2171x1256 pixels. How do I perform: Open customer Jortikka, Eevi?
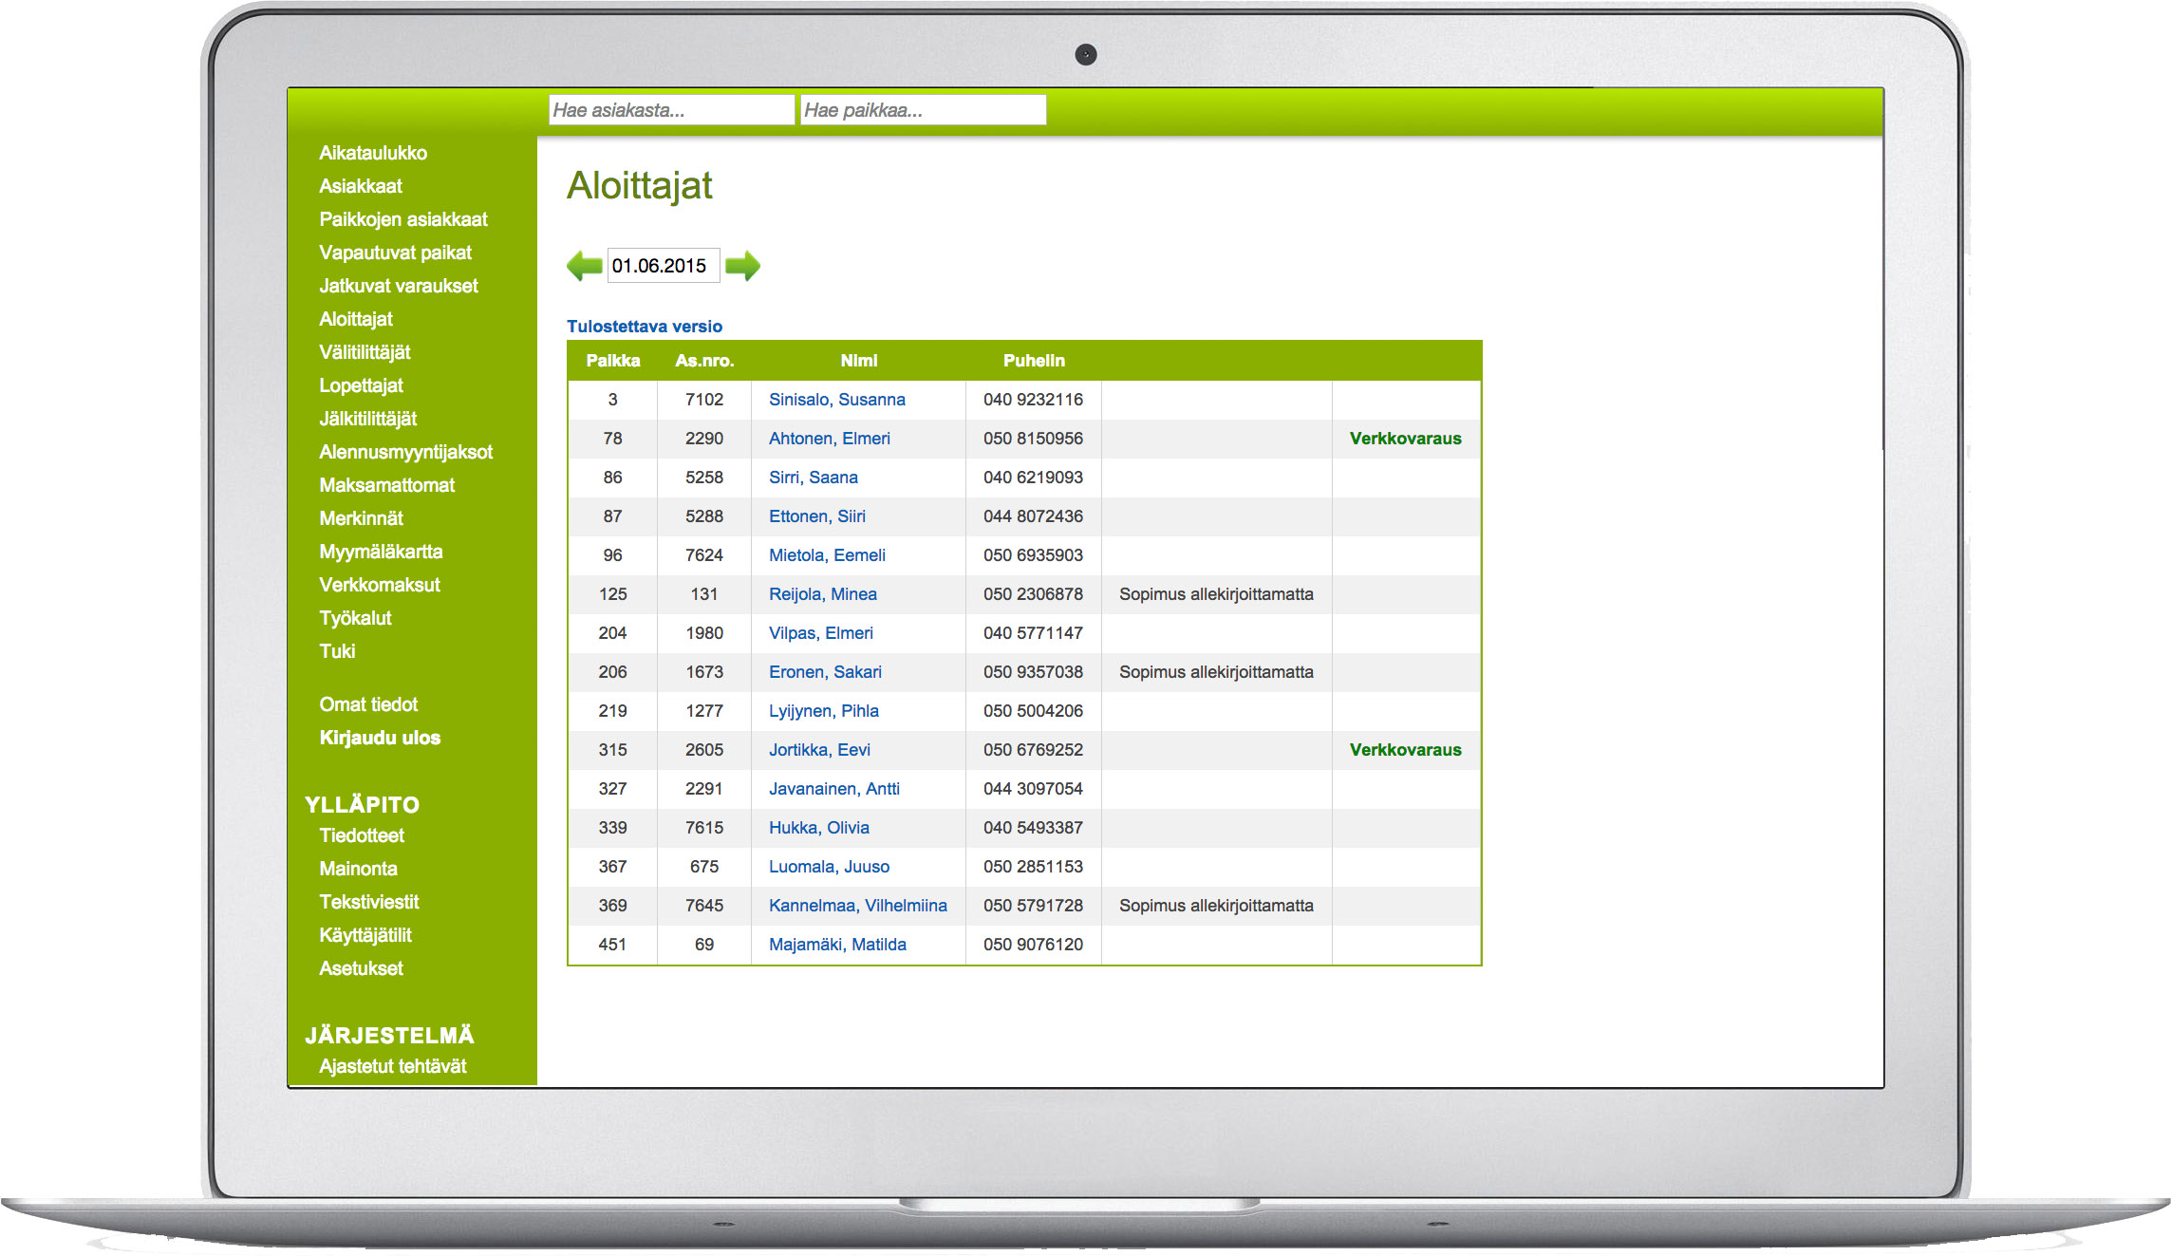[819, 750]
